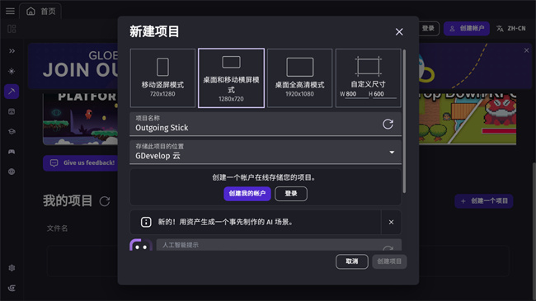Edit the custom height H 600 field
The image size is (536, 301).
384,94
